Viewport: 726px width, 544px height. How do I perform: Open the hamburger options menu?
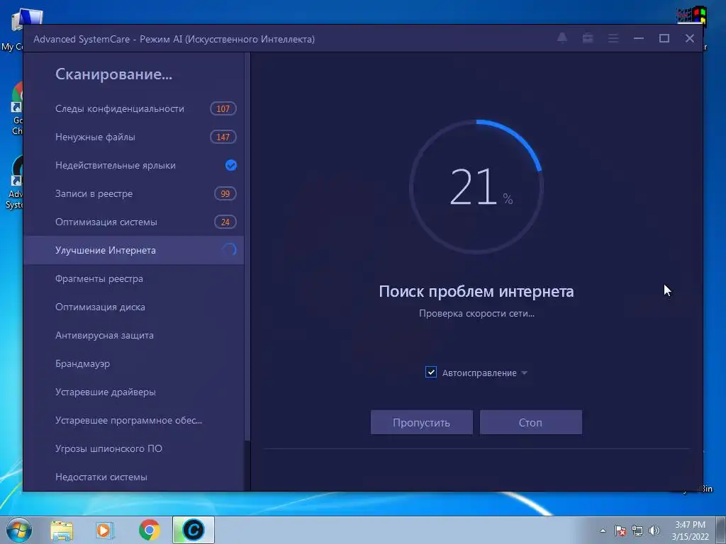pyautogui.click(x=613, y=38)
